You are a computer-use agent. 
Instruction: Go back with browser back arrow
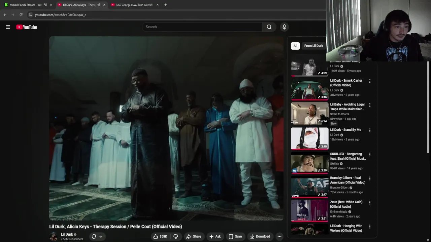[5, 15]
